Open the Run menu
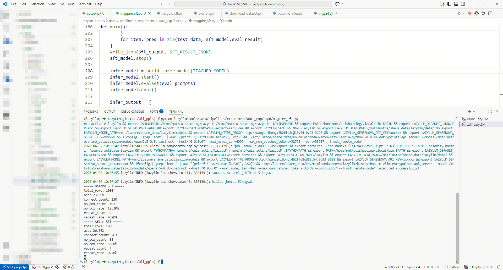The height and width of the screenshot is (270, 503). coord(71,4)
